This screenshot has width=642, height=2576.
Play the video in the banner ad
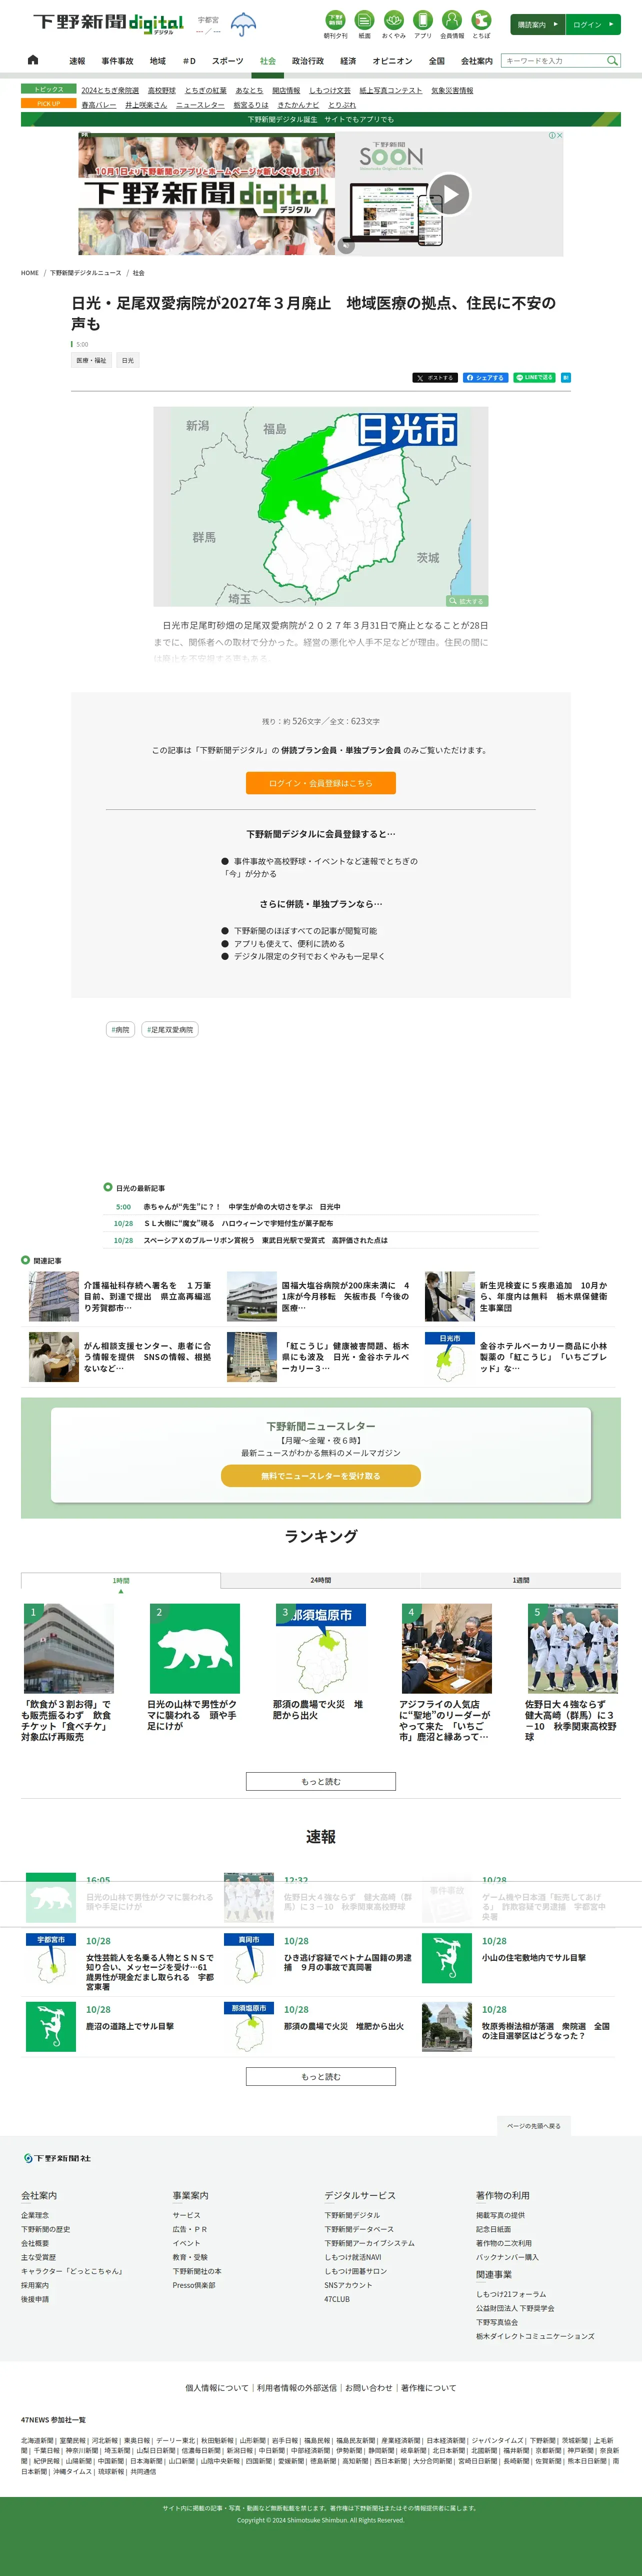(x=450, y=194)
